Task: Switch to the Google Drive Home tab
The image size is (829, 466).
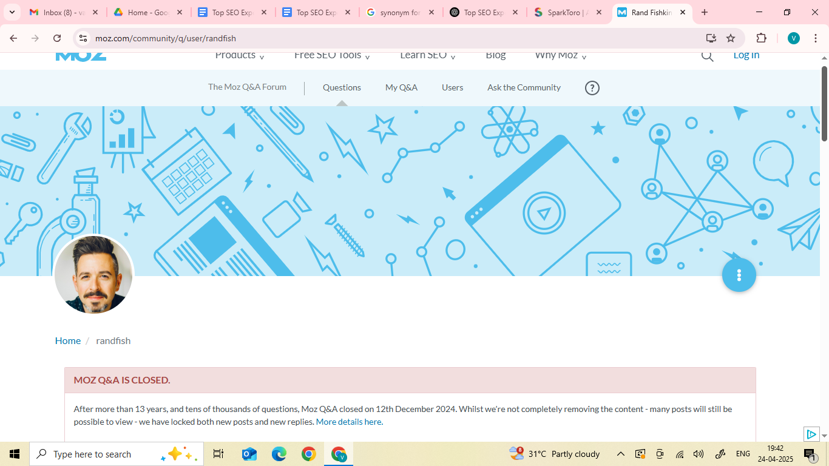Action: click(148, 12)
